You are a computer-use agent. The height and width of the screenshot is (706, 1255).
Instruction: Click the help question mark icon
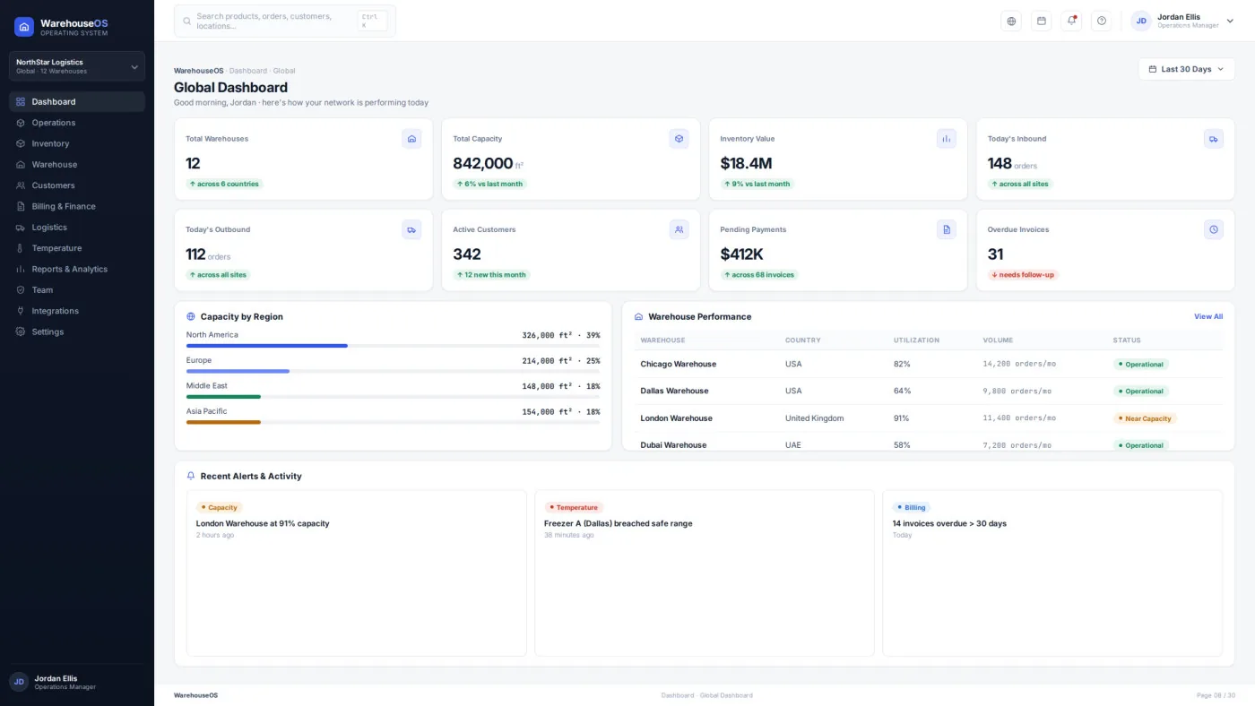click(1102, 21)
